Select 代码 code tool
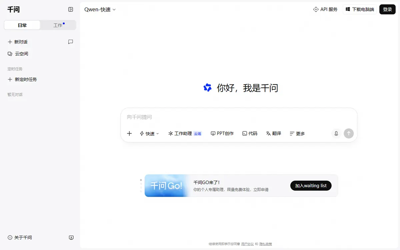The height and width of the screenshot is (250, 400). pyautogui.click(x=250, y=133)
